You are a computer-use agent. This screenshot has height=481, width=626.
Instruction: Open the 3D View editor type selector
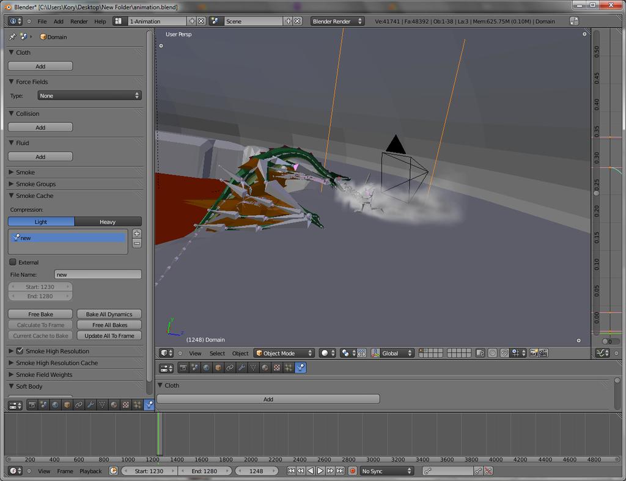pyautogui.click(x=166, y=353)
